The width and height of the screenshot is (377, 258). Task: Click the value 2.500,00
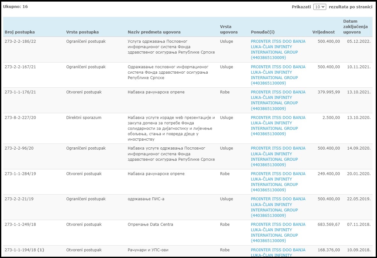coord(331,117)
